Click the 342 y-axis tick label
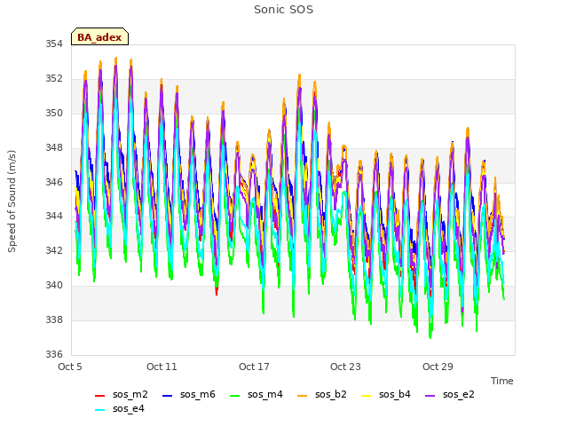This screenshot has height=426, width=568. pos(53,250)
